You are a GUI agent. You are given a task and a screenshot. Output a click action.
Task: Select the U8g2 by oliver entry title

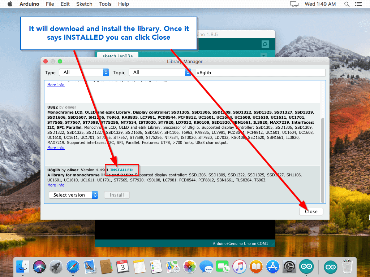(x=61, y=107)
